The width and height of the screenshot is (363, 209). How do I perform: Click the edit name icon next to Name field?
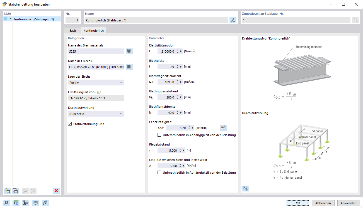[x=233, y=20]
